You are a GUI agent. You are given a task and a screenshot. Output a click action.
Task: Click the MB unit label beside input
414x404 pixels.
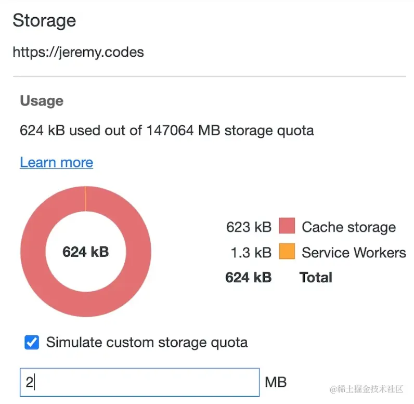click(276, 383)
